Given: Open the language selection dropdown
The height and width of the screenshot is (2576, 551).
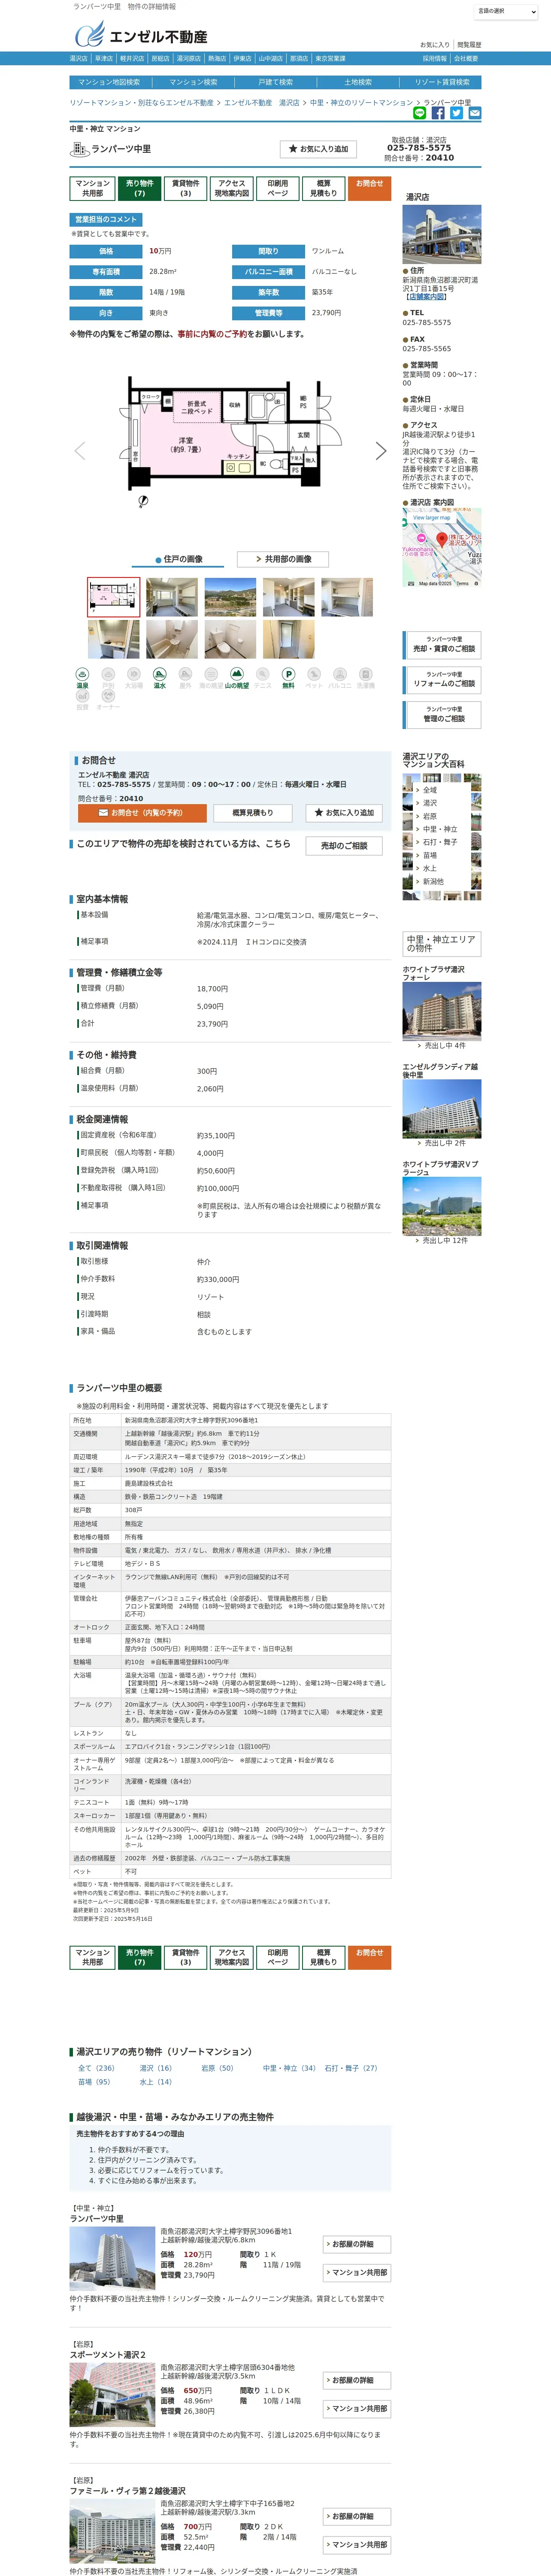Looking at the screenshot, I should coord(506,11).
